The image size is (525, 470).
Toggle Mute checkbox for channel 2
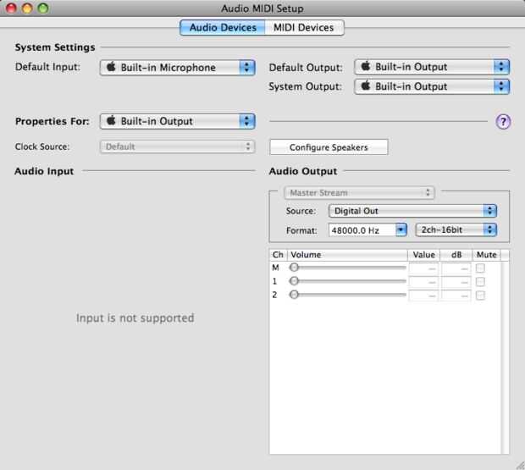point(480,296)
